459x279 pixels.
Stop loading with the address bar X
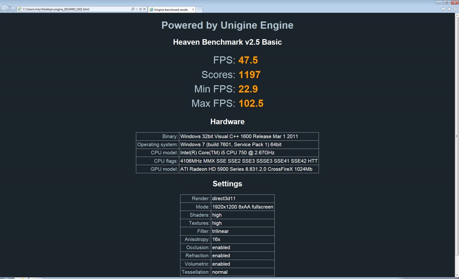(x=145, y=9)
